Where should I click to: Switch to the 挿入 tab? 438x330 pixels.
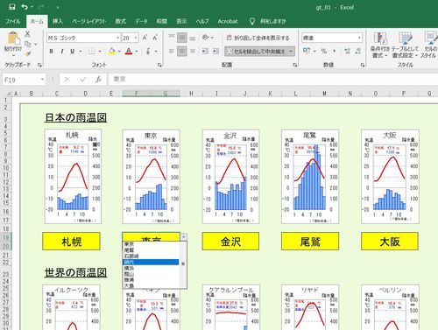[x=58, y=21]
